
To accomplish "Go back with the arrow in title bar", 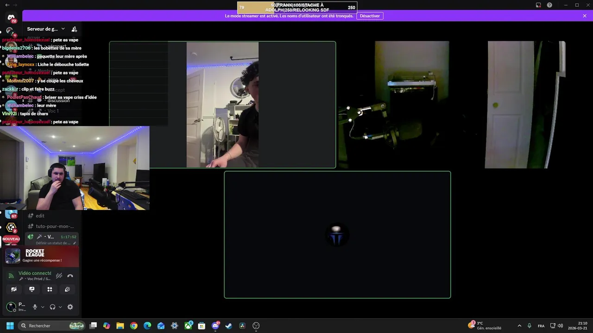I will tap(7, 5).
